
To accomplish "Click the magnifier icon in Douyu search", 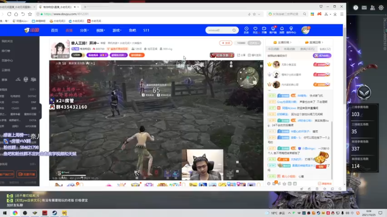I will [x=234, y=30].
